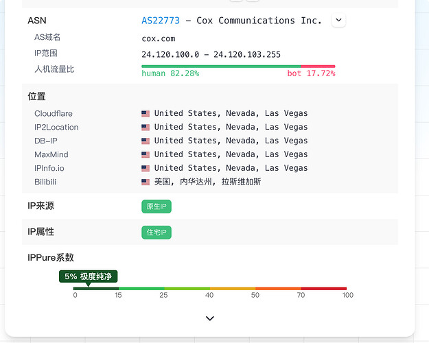The width and height of the screenshot is (429, 343).
Task: Click the 人机流量比 label
Action: pyautogui.click(x=54, y=69)
